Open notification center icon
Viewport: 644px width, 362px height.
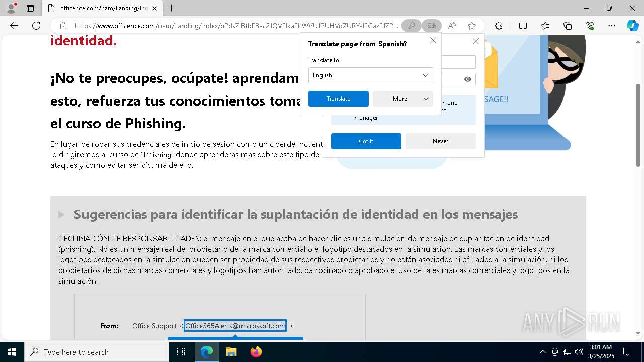[x=627, y=352]
